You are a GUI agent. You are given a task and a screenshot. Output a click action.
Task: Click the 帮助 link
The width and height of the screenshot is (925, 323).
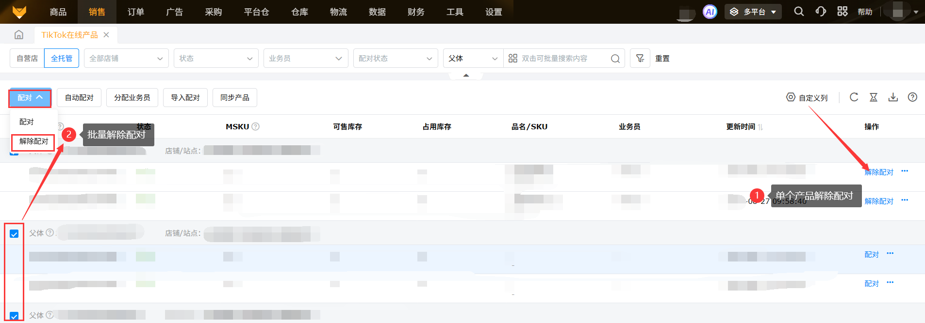[x=865, y=12]
